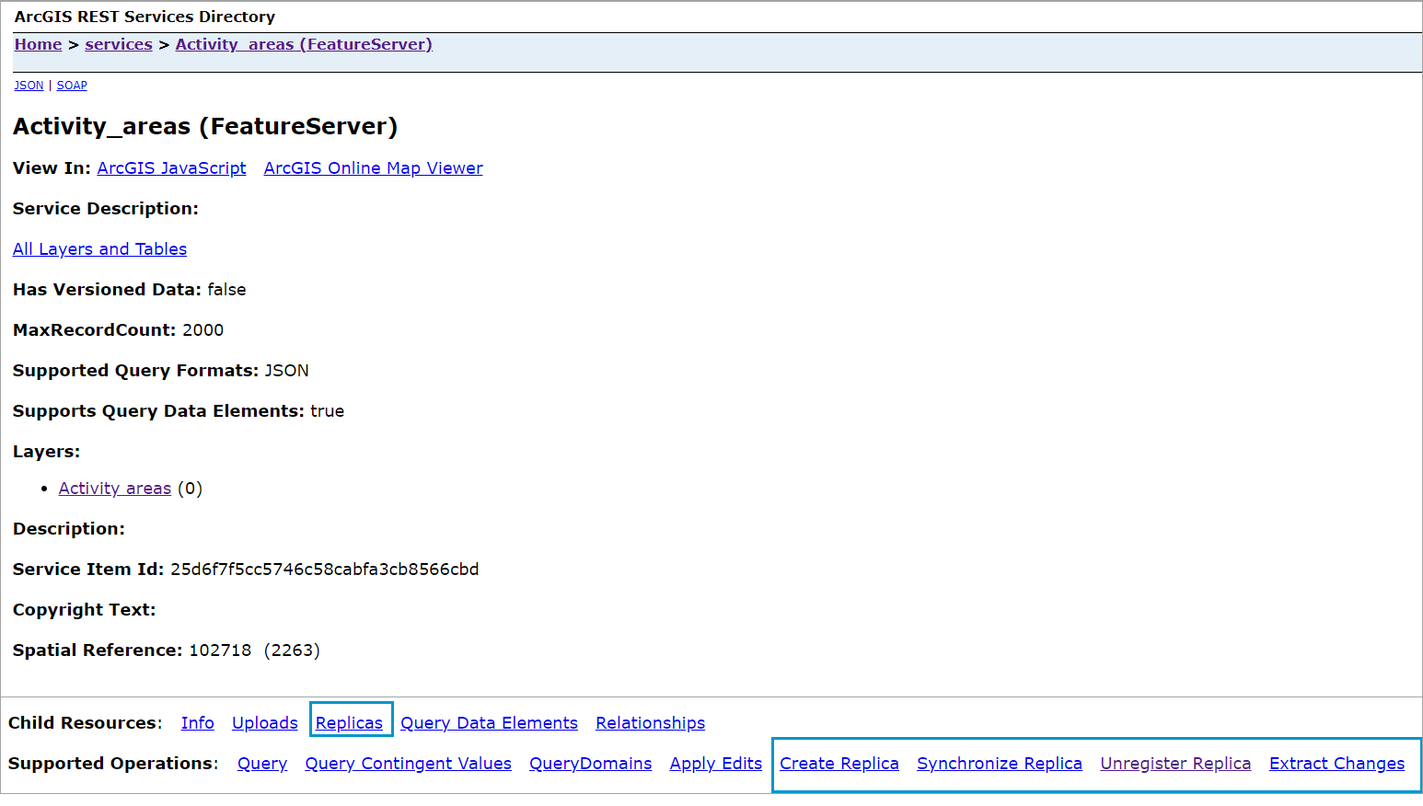Open Query Data Elements resource
This screenshot has width=1423, height=806.
pos(489,722)
